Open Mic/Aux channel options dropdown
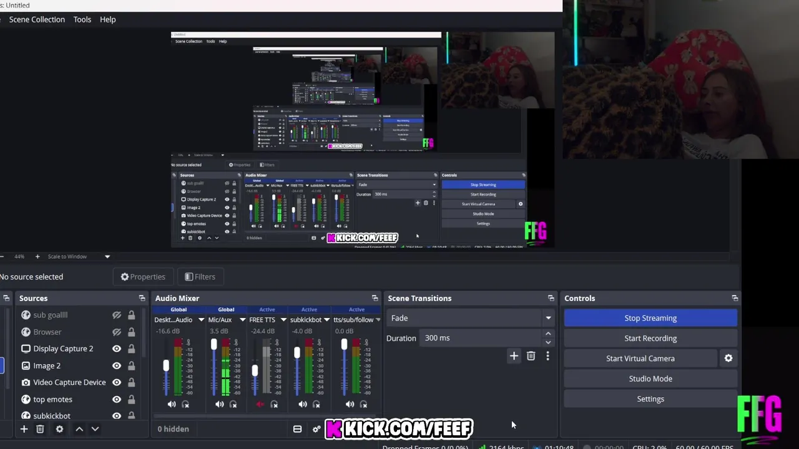 [x=242, y=320]
